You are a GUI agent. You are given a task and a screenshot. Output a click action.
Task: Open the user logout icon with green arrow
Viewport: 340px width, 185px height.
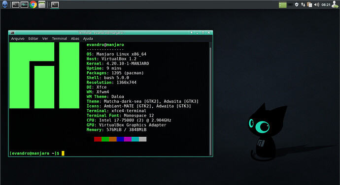pyautogui.click(x=335, y=4)
